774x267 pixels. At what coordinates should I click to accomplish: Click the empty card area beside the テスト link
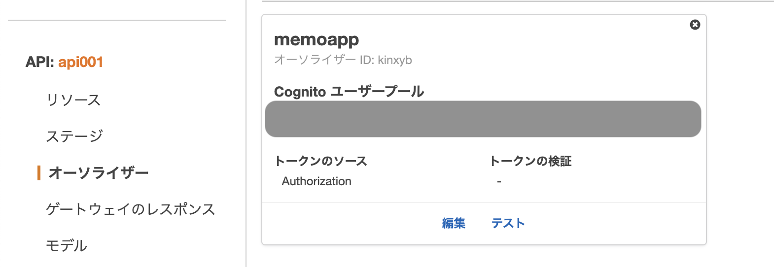click(x=616, y=223)
